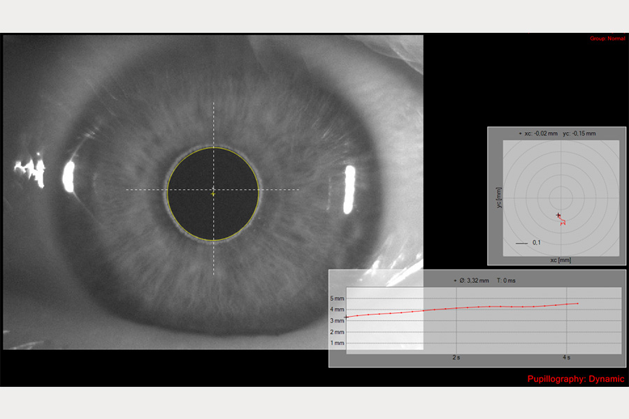Screen dimensions: 629x419
Task: Click the "2 s" time axis label
Action: pos(456,358)
